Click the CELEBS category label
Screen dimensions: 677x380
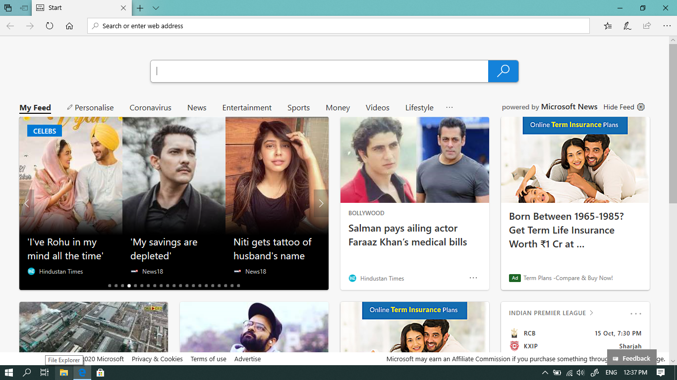[45, 131]
